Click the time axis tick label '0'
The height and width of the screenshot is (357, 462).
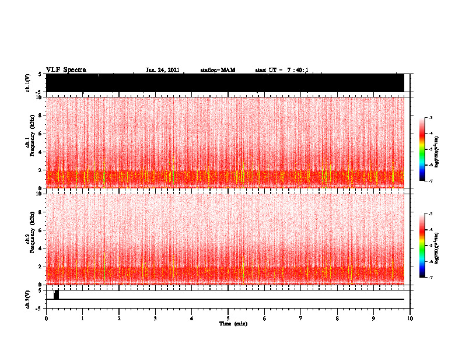pos(46,318)
